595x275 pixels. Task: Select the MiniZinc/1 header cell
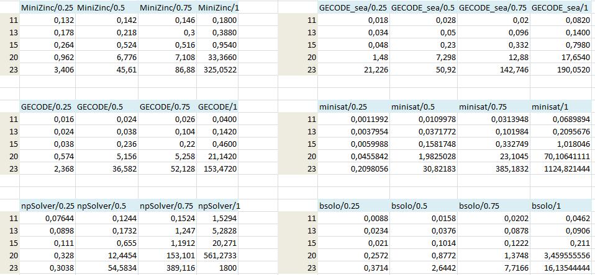(217, 7)
